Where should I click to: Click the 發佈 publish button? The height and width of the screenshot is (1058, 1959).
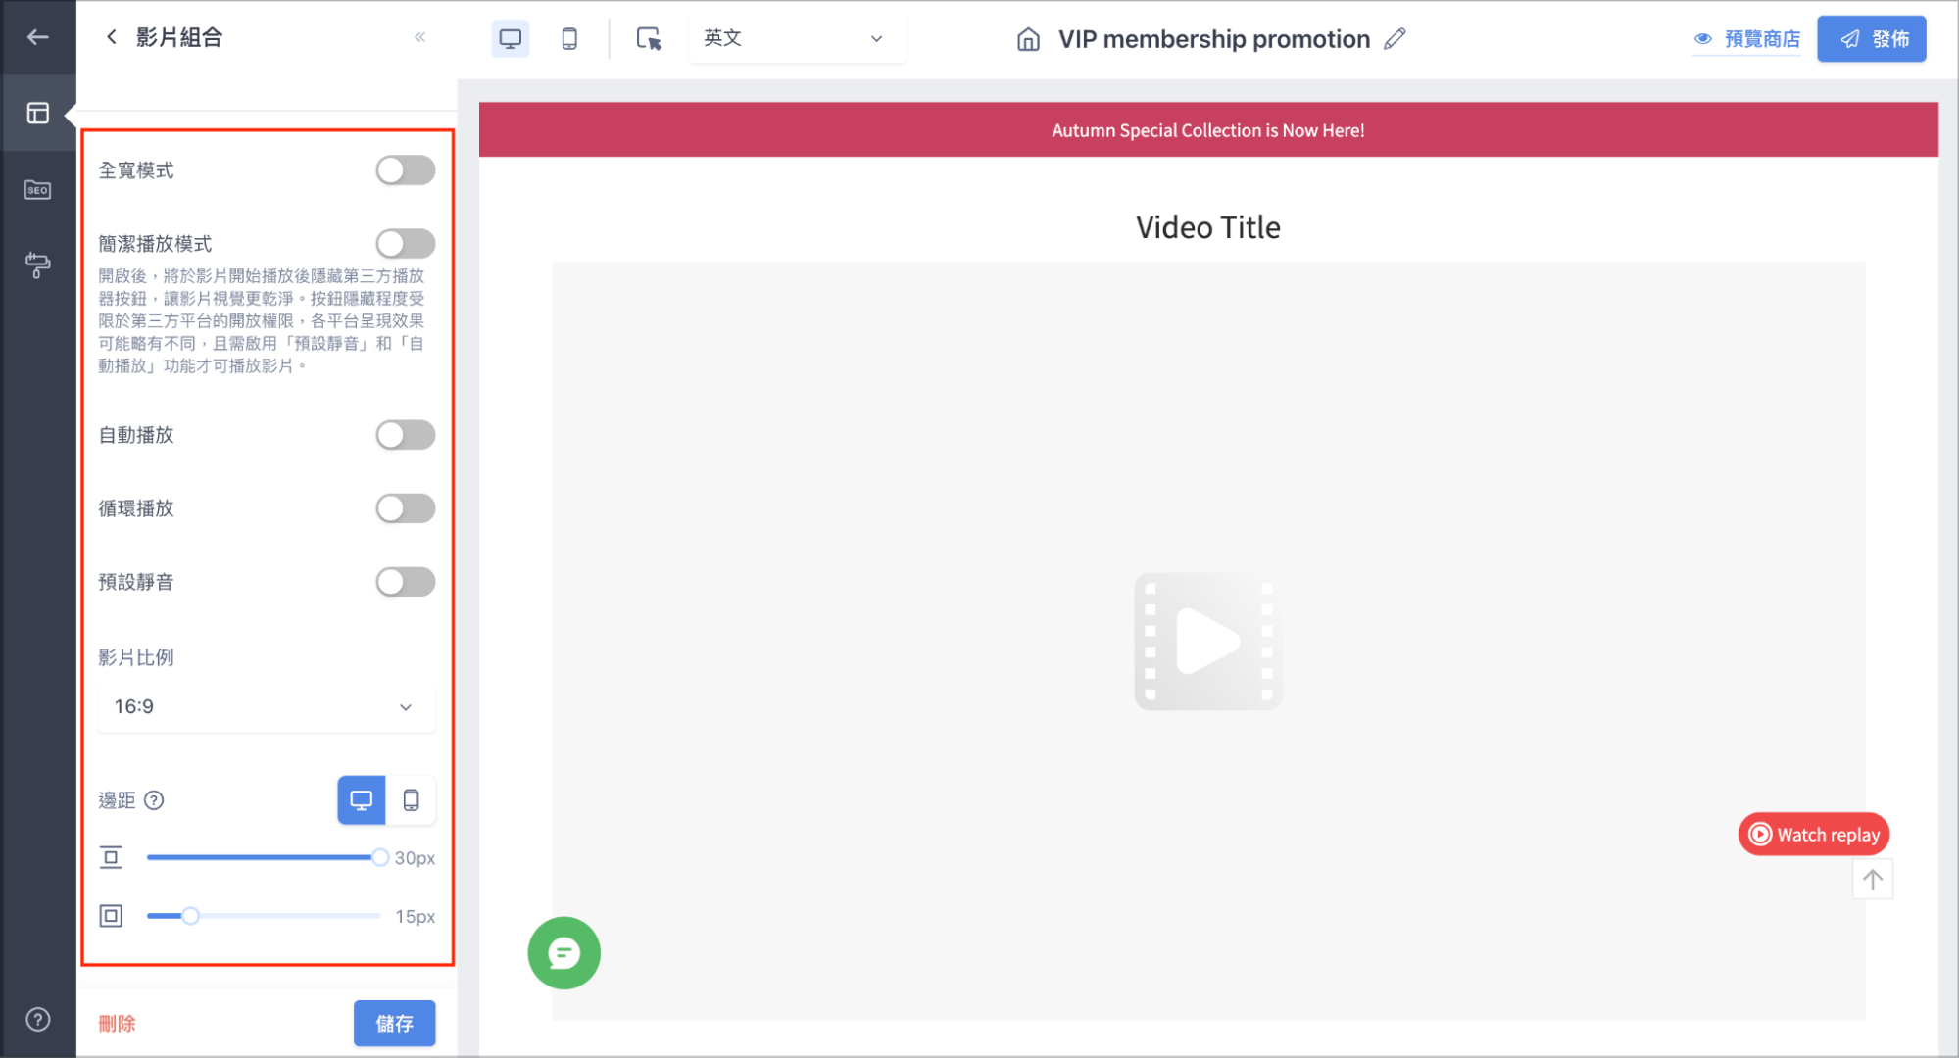click(x=1871, y=39)
